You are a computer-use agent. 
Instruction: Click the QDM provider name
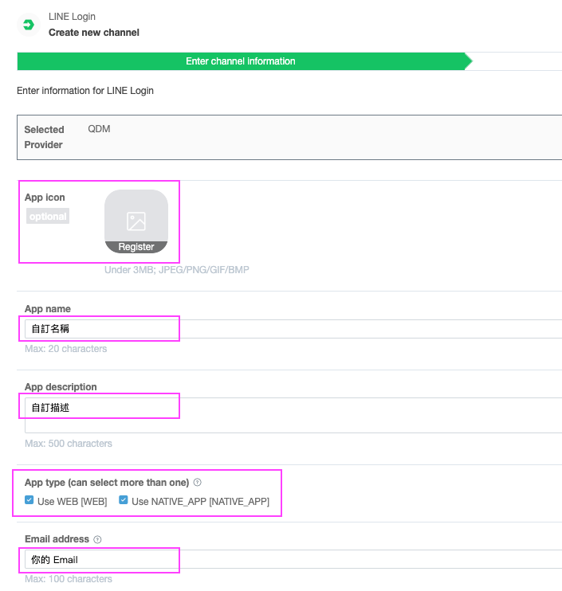click(99, 129)
